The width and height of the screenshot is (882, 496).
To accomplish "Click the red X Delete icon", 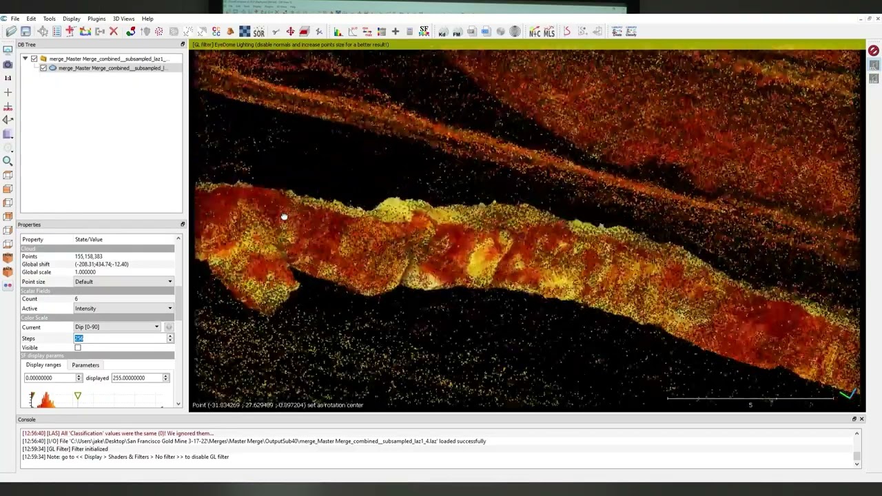I will click(x=114, y=32).
